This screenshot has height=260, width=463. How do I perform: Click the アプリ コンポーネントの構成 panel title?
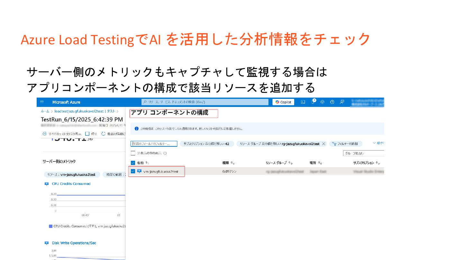(169, 112)
